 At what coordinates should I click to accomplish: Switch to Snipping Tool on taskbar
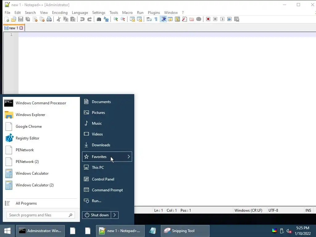185,231
